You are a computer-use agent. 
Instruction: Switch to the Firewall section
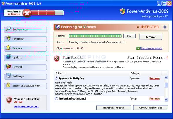click(25, 67)
